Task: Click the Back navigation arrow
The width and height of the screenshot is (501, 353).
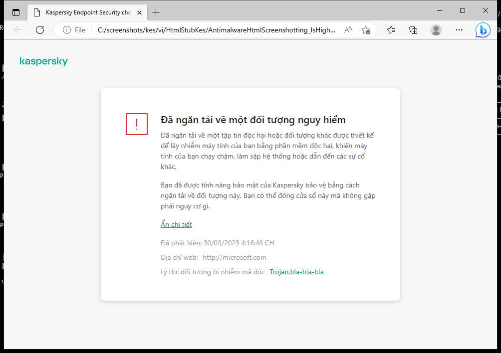Action: tap(18, 30)
